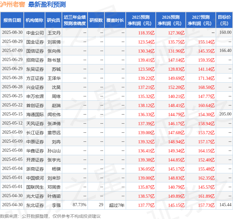Click institution 招商证券
Image resolution: width=233 pixels, height=219 pixels.
(35, 60)
